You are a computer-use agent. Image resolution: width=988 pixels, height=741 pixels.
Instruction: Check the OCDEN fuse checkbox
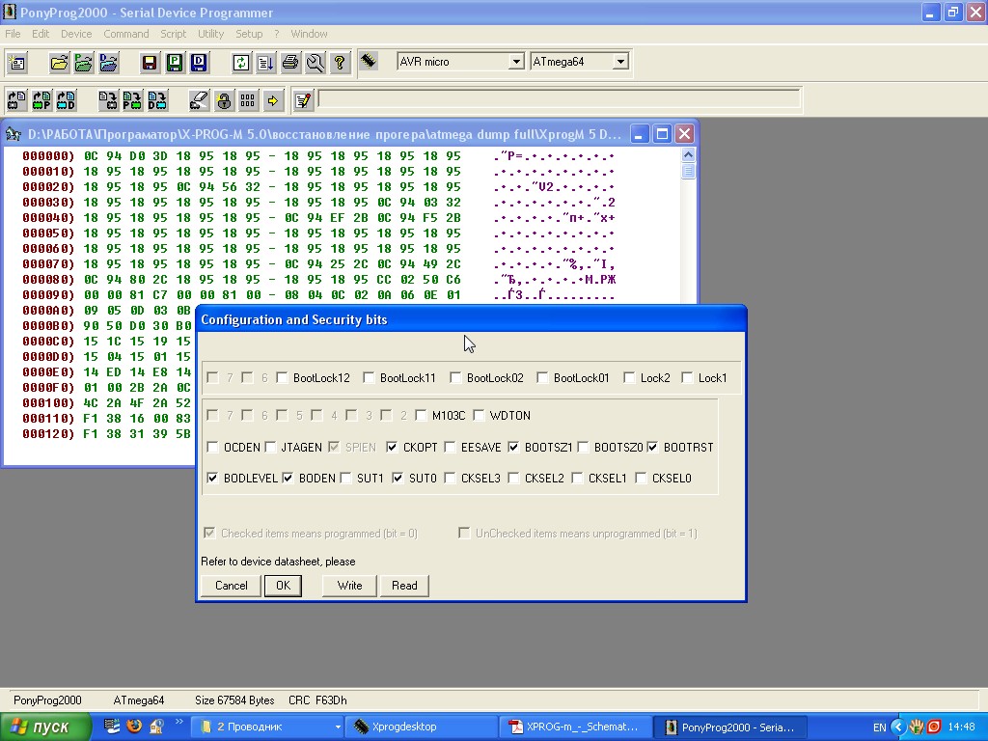point(212,447)
